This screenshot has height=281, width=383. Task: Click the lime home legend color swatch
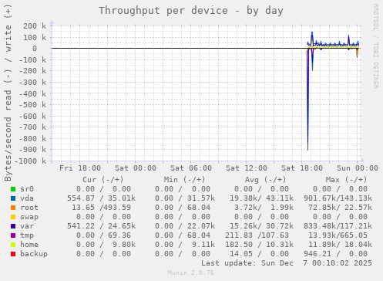pyautogui.click(x=13, y=245)
